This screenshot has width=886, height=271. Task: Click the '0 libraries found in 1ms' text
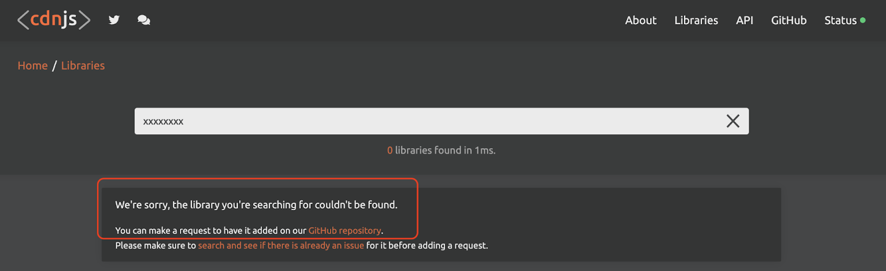(441, 150)
